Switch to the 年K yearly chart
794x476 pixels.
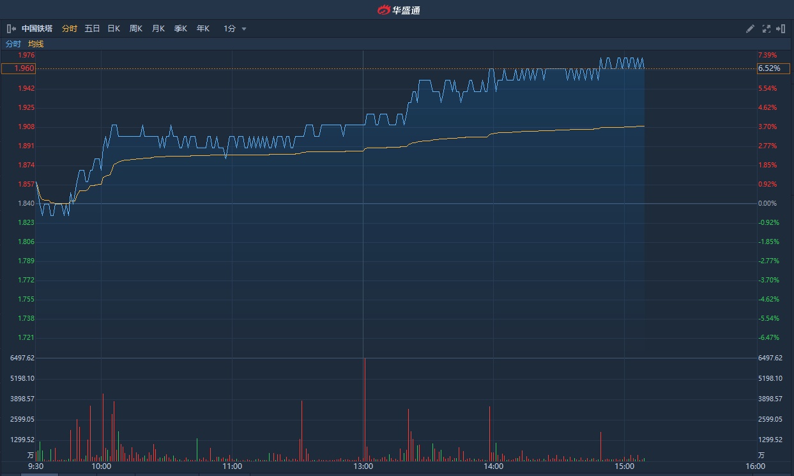(x=203, y=29)
